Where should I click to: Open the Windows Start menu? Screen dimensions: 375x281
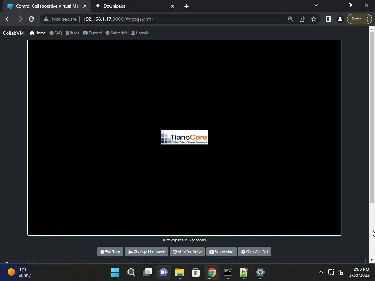point(115,272)
